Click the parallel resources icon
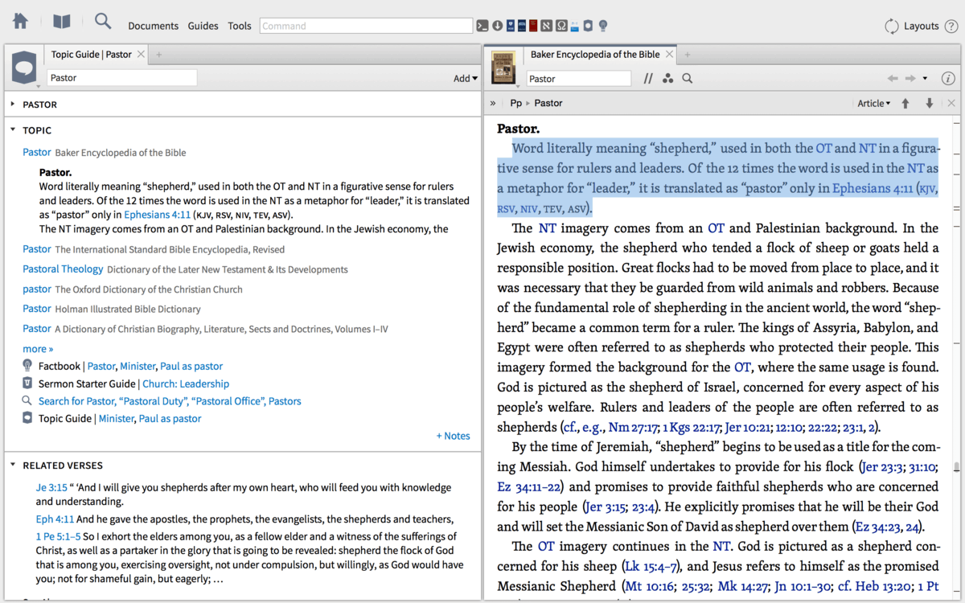 pos(648,79)
